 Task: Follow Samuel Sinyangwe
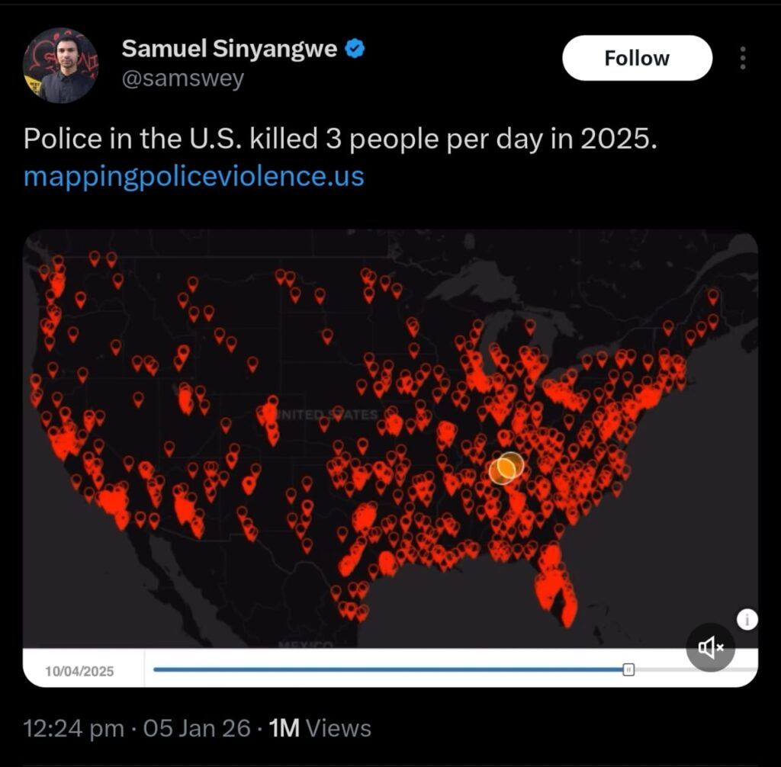[637, 58]
